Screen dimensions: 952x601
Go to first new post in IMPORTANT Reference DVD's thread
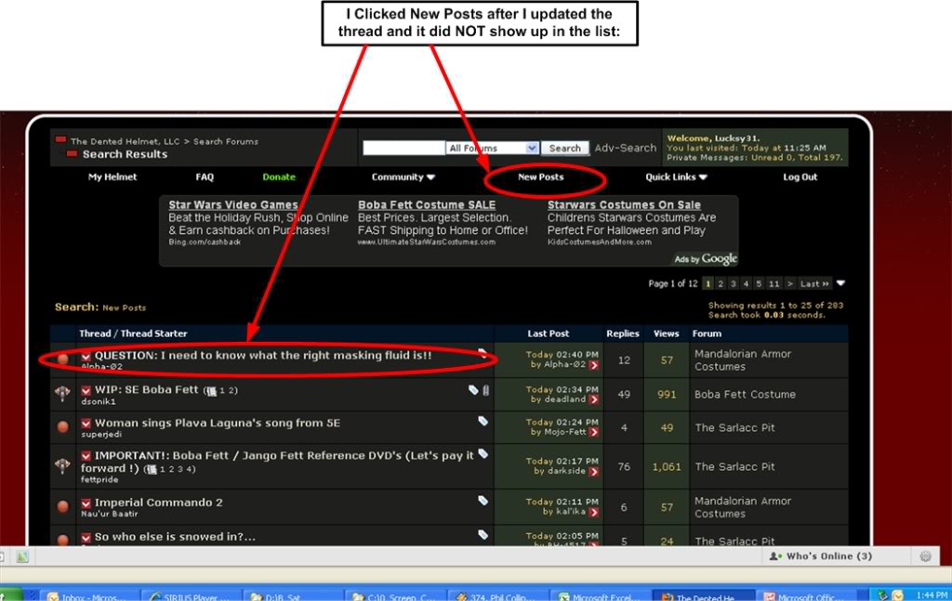[86, 456]
